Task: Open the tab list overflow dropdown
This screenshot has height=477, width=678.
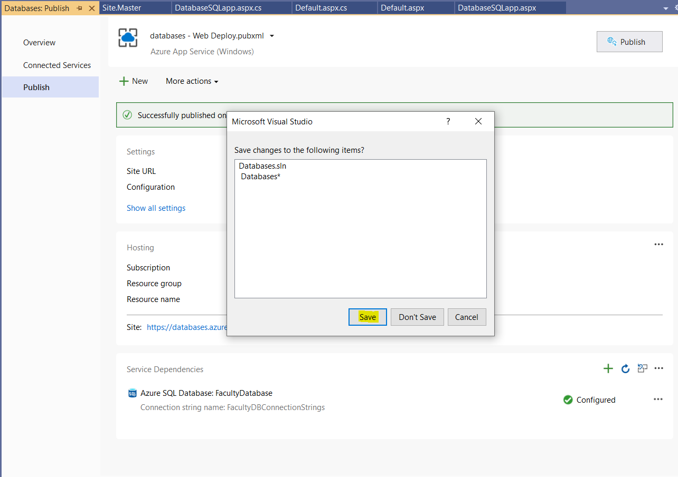Action: pyautogui.click(x=666, y=8)
